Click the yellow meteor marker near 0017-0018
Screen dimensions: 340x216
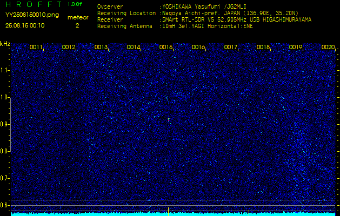point(249,213)
